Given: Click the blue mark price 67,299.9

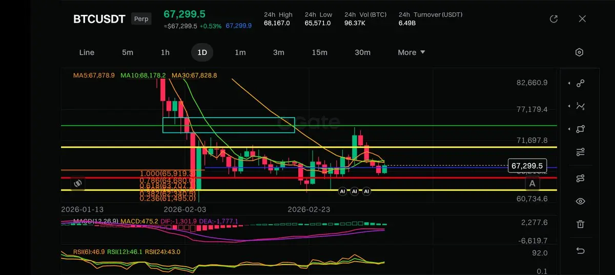Looking at the screenshot, I should coord(238,26).
